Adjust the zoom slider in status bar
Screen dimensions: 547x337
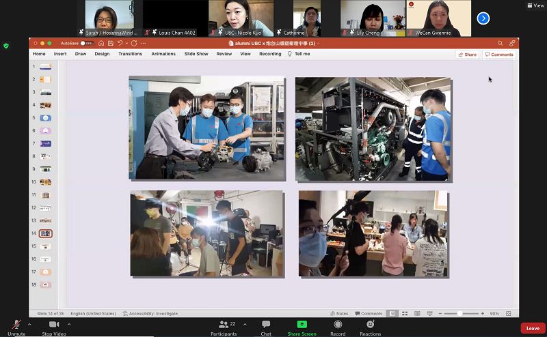(460, 314)
